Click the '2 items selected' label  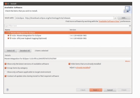click(41, 51)
